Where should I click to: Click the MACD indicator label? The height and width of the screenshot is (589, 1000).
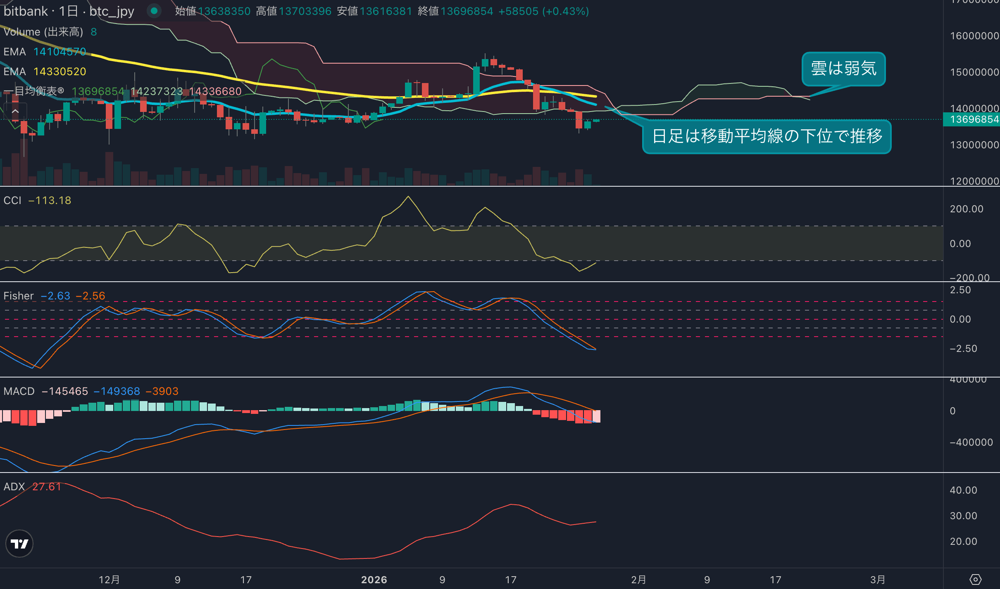[19, 391]
